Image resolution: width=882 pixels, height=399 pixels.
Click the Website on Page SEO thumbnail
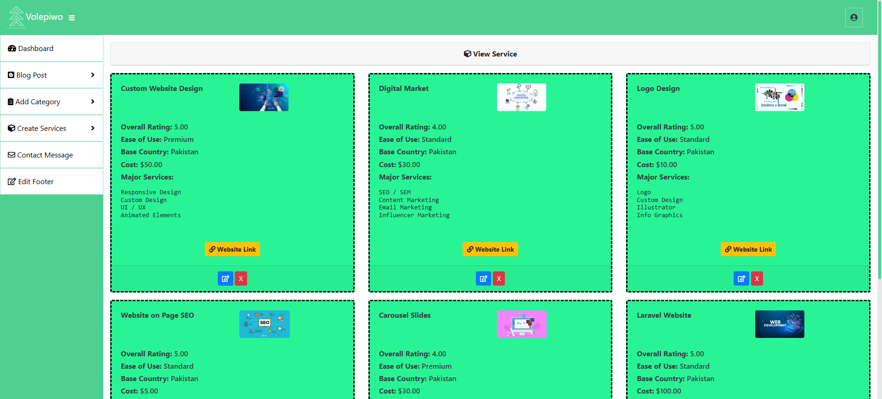pos(264,324)
